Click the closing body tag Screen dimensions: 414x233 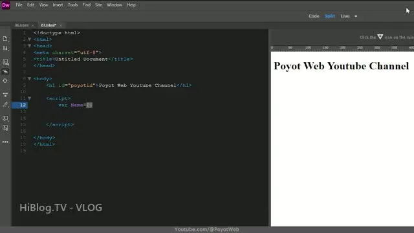tap(45, 138)
